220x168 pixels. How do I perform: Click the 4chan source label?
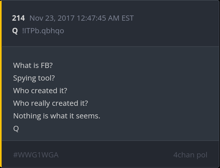pyautogui.click(x=184, y=155)
